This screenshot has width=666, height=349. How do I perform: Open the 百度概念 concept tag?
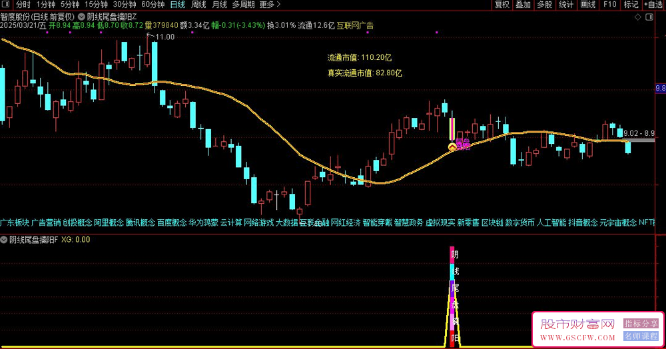(x=172, y=222)
